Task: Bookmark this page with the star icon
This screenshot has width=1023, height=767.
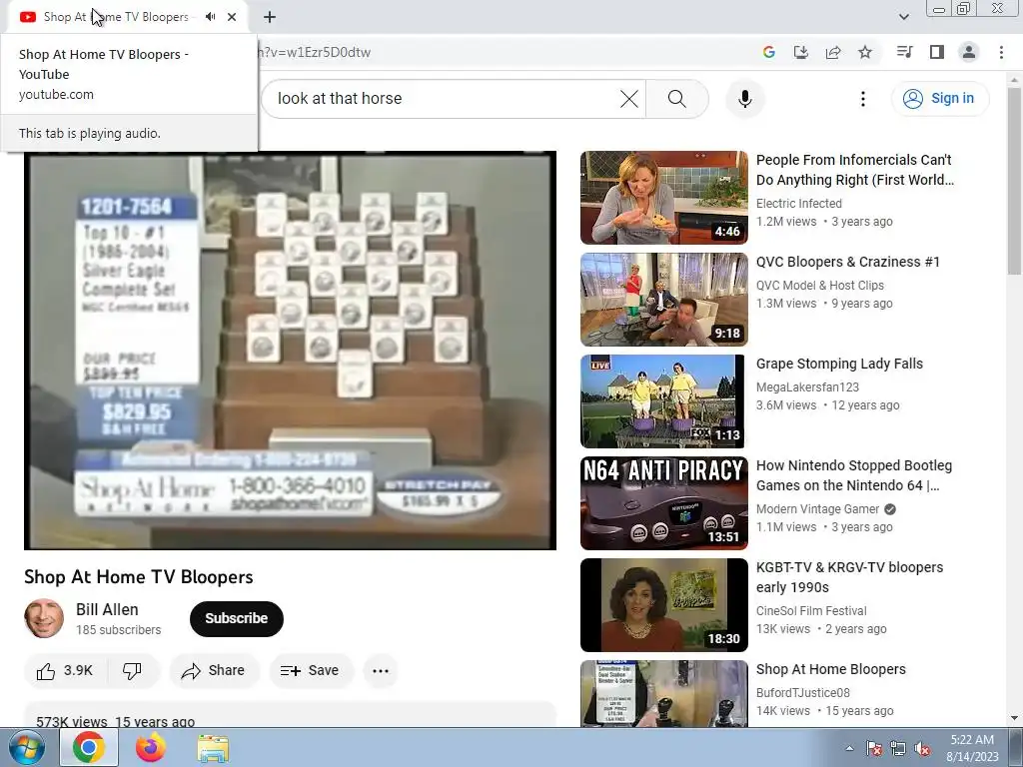Action: point(864,52)
